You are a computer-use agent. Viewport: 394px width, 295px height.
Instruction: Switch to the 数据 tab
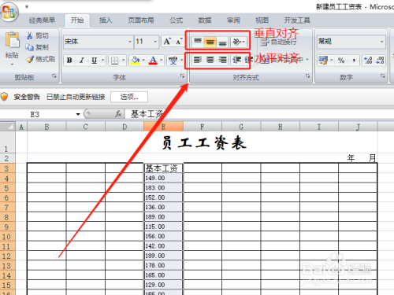(205, 20)
